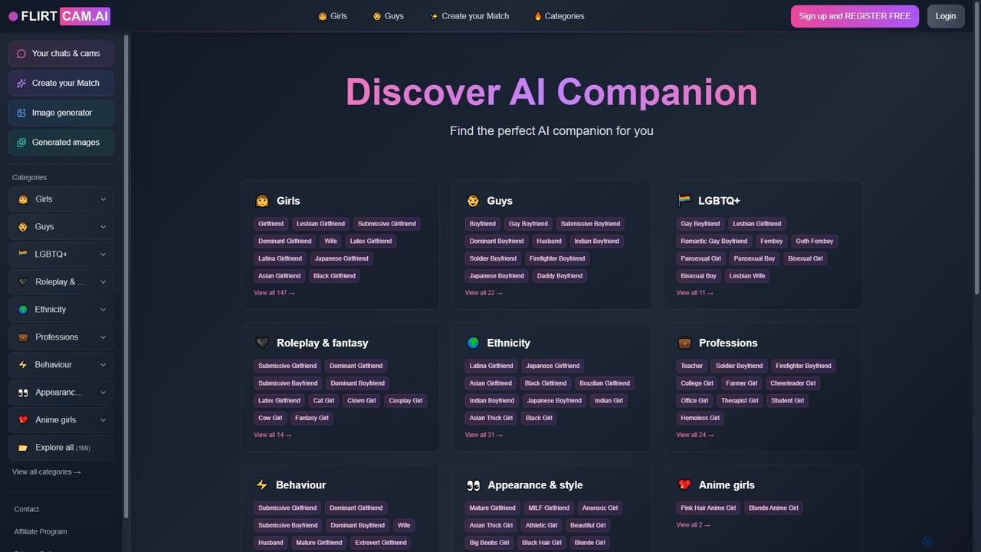981x552 pixels.
Task: Follow View all 2 link in Anime girls card
Action: point(693,525)
